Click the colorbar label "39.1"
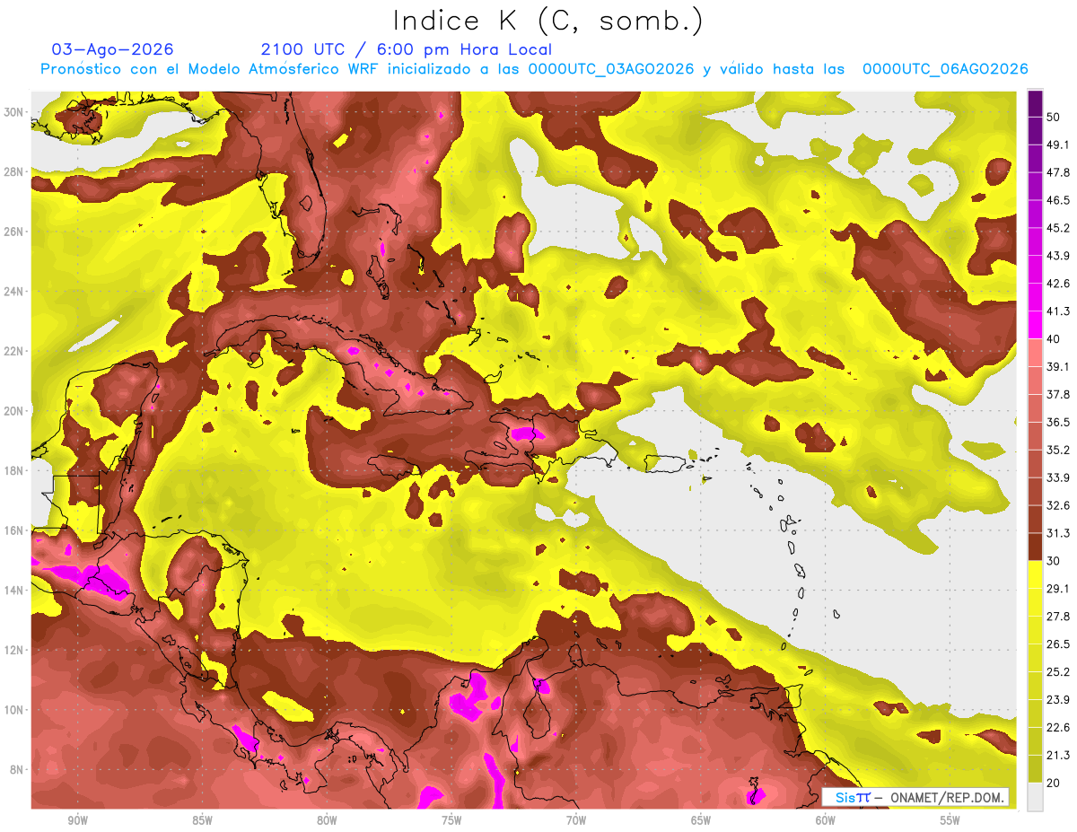1077x832 pixels. pos(1057,366)
